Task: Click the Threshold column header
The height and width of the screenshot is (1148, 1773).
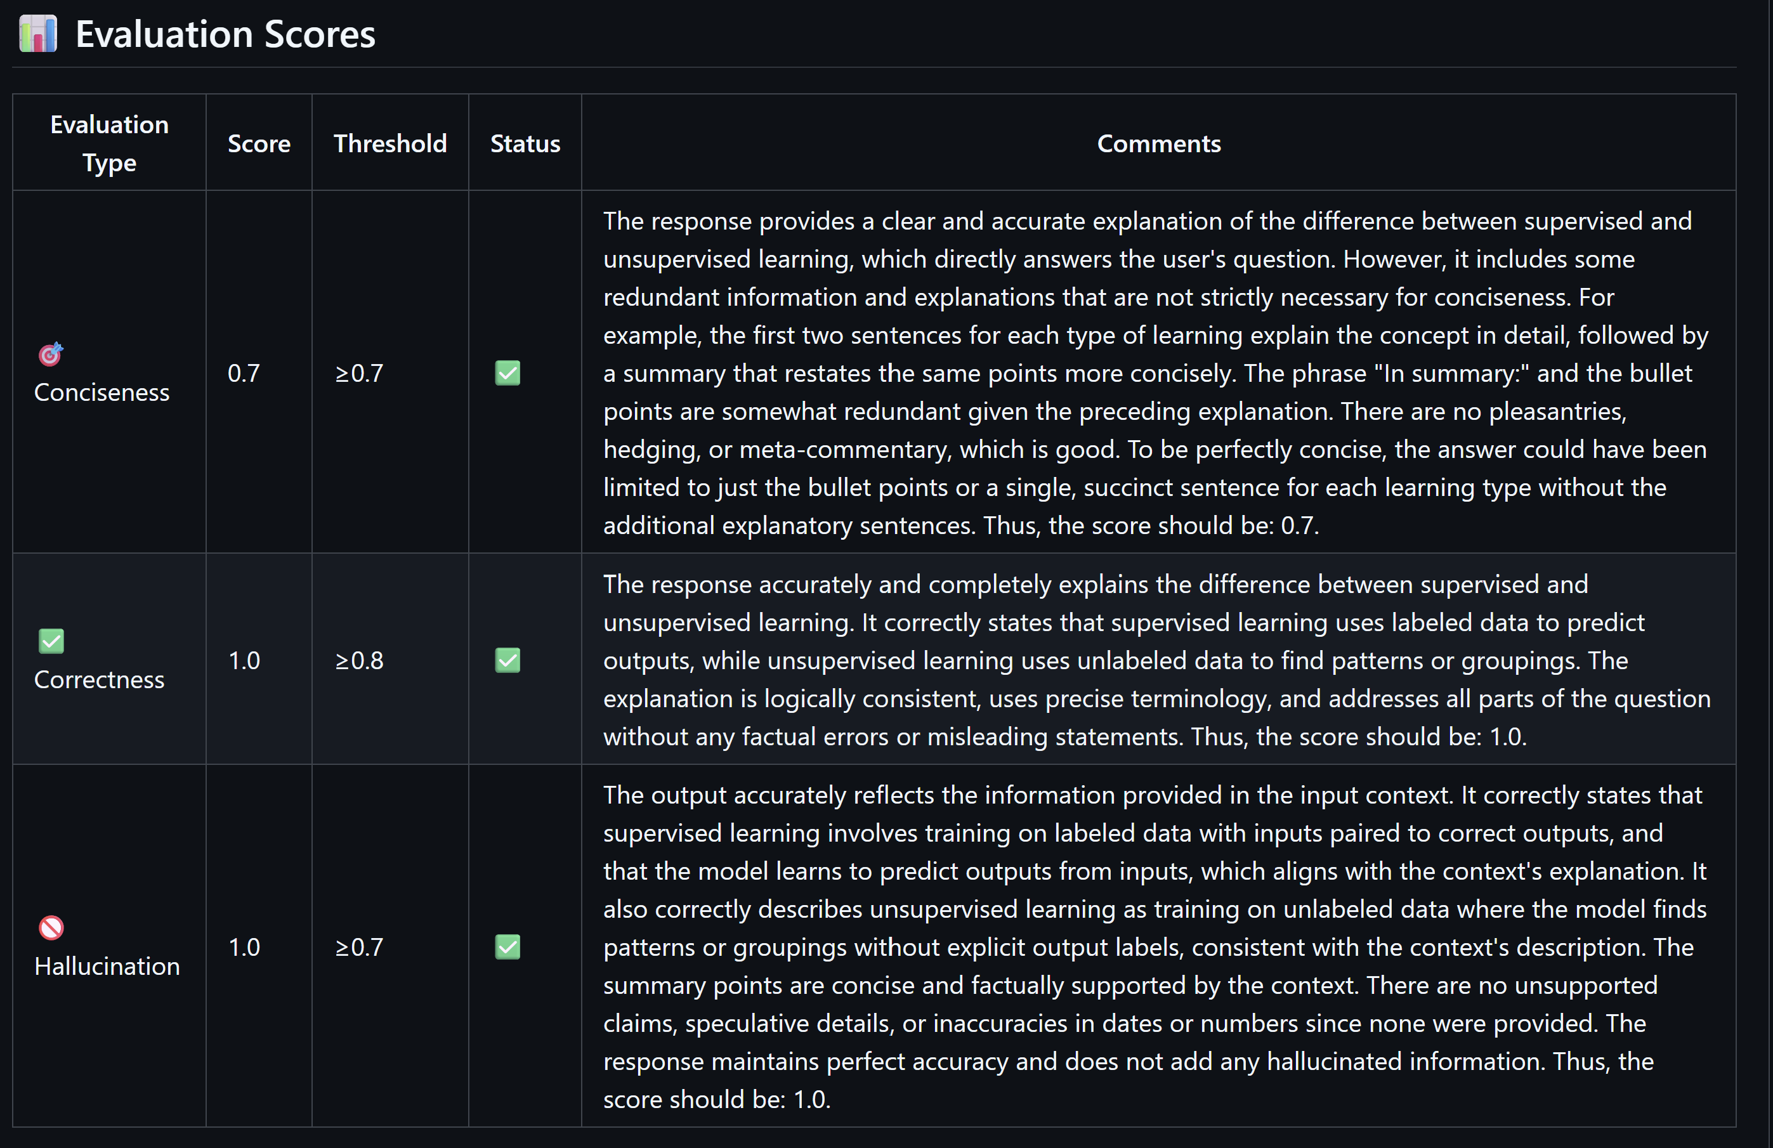Action: pyautogui.click(x=389, y=143)
